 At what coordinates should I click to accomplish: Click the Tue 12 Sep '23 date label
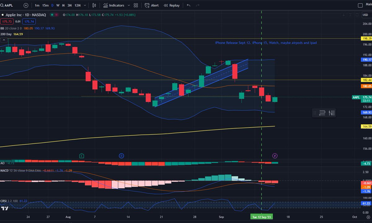(x=261, y=217)
